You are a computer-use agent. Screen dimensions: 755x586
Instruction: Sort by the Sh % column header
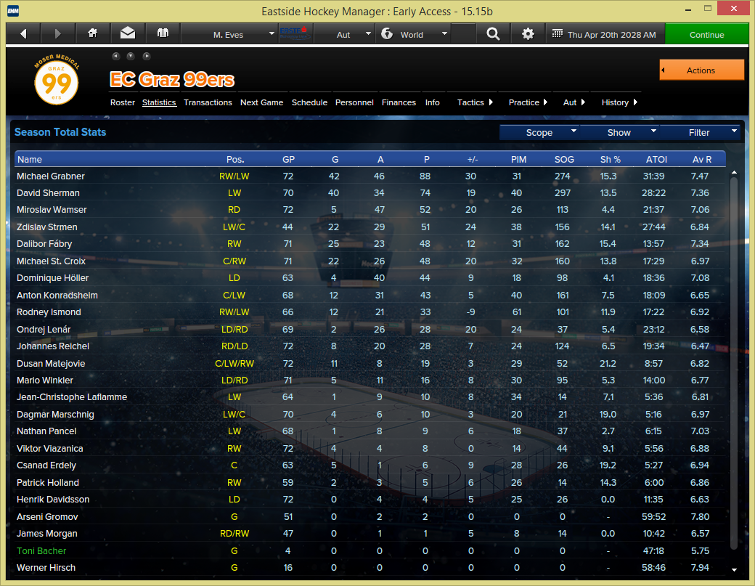tap(610, 159)
